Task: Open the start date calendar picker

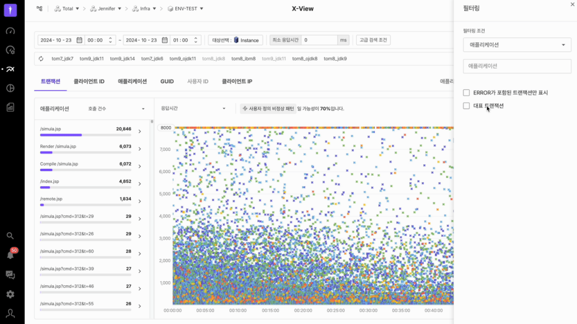Action: click(x=79, y=40)
